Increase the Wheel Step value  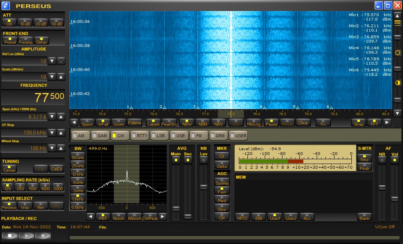pyautogui.click(x=61, y=148)
